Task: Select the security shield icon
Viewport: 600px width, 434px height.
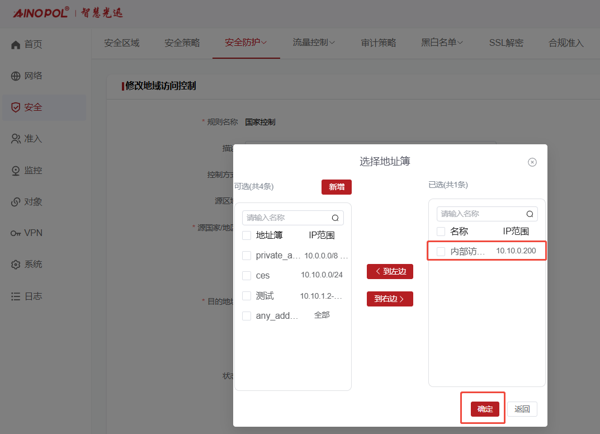Action: (16, 107)
